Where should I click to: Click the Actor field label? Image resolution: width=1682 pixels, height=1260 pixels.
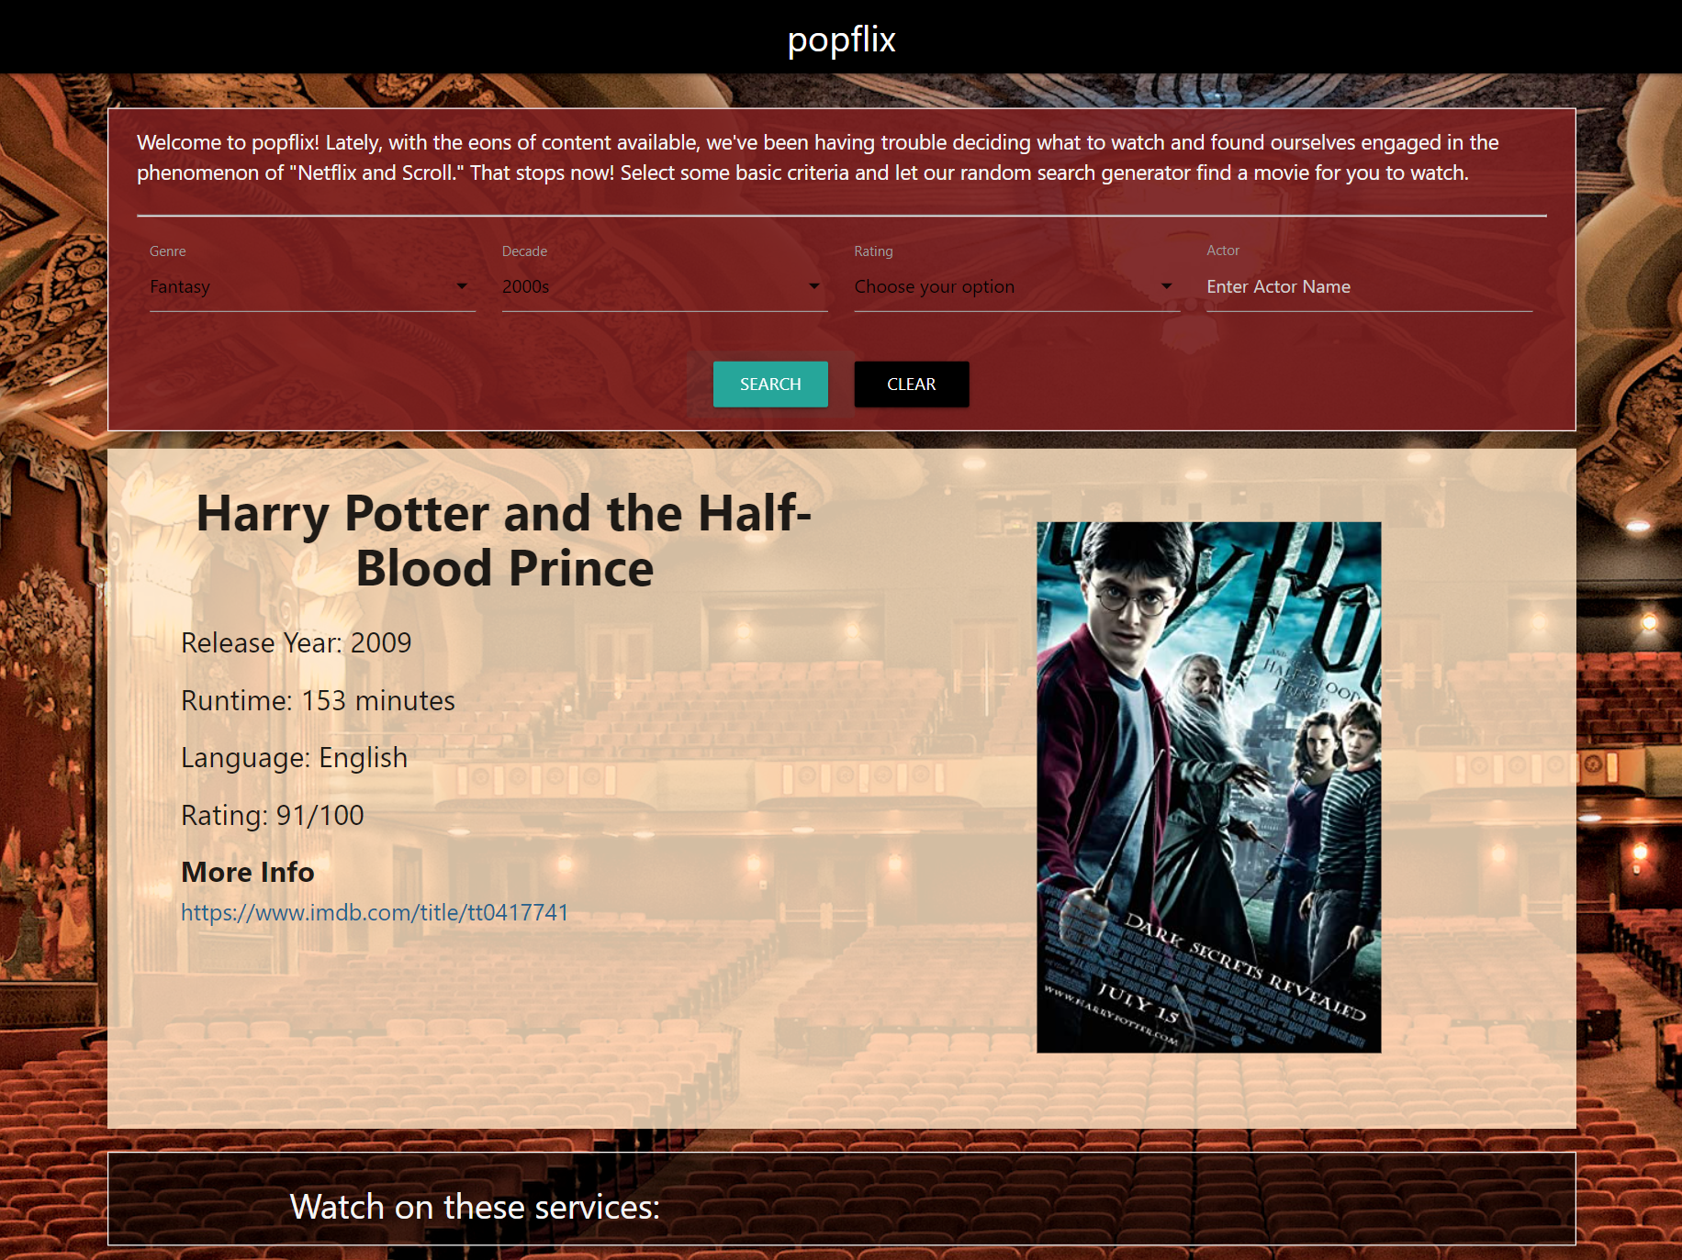click(1223, 251)
